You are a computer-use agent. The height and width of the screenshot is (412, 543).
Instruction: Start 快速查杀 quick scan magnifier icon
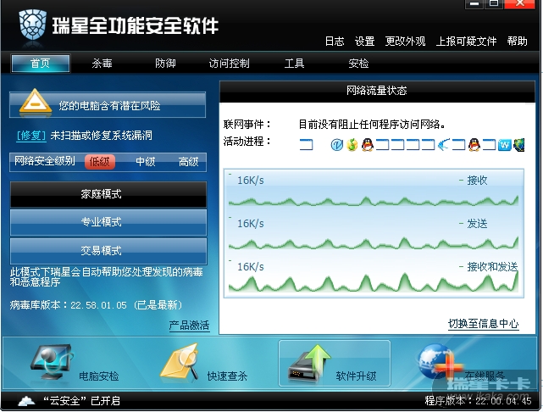pyautogui.click(x=180, y=362)
